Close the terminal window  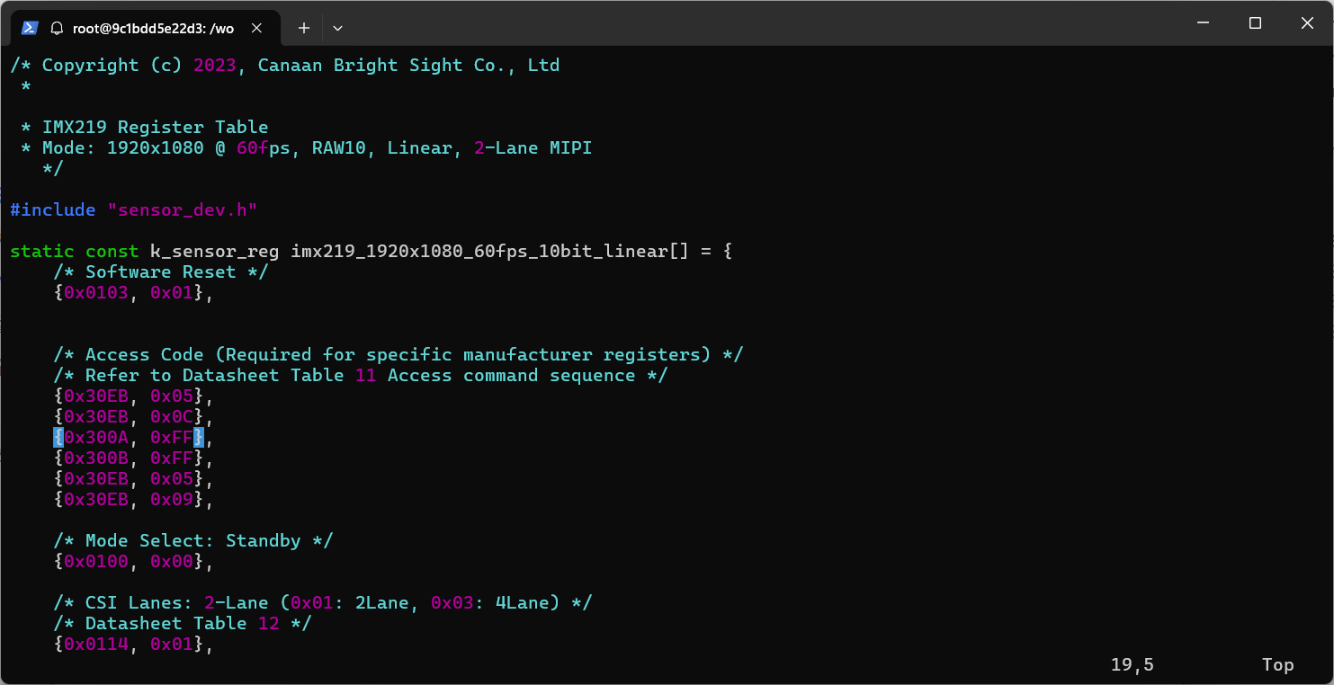[x=1307, y=23]
